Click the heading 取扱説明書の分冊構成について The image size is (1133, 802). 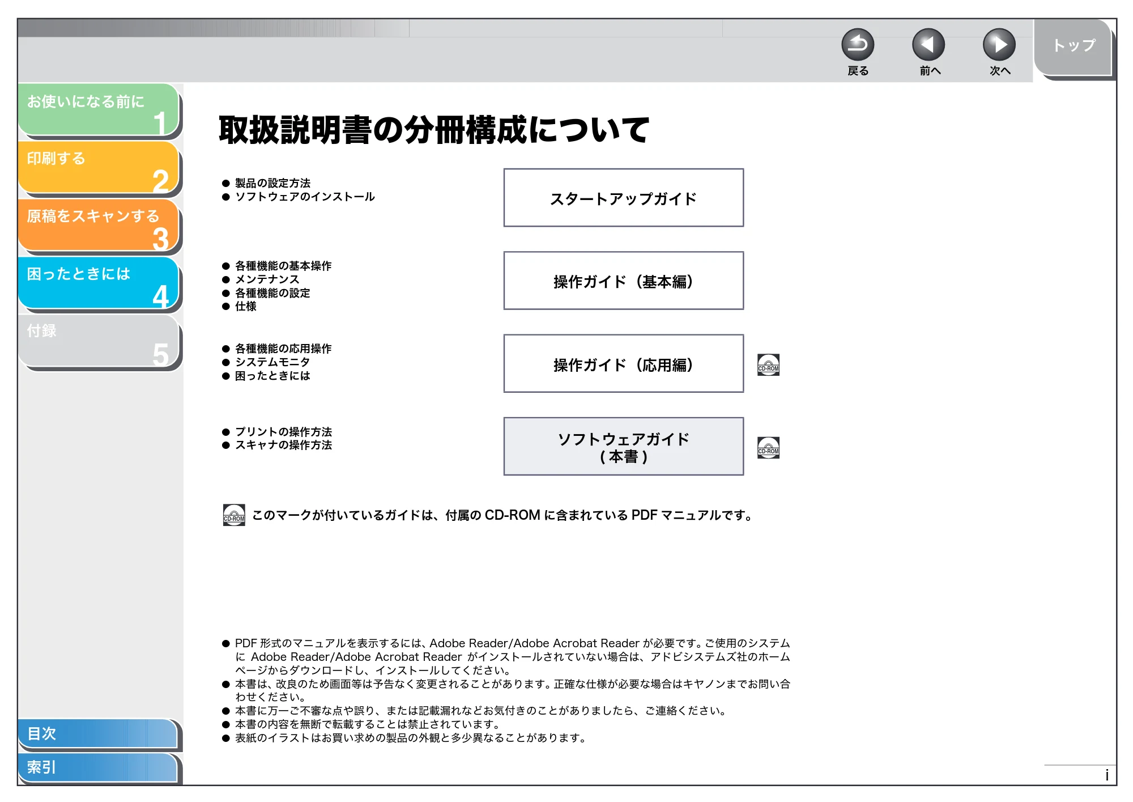tap(433, 130)
